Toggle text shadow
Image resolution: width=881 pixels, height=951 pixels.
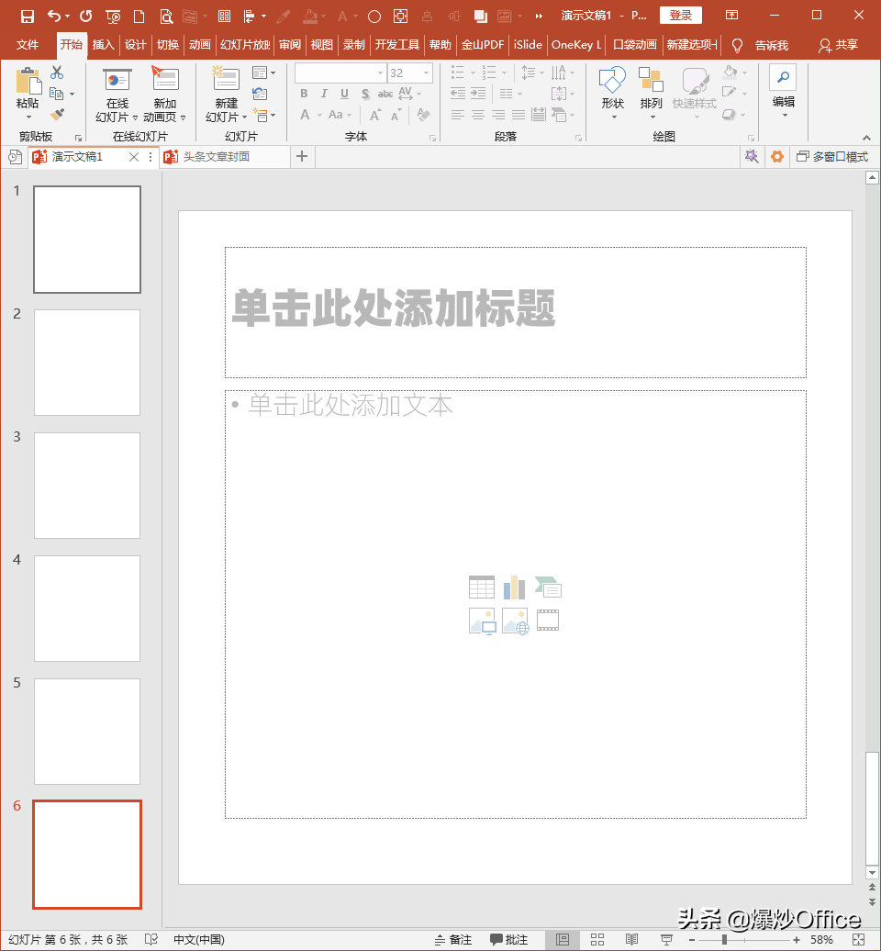[365, 94]
